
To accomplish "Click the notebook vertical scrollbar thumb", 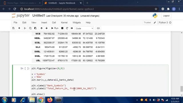I will click(x=182, y=89).
